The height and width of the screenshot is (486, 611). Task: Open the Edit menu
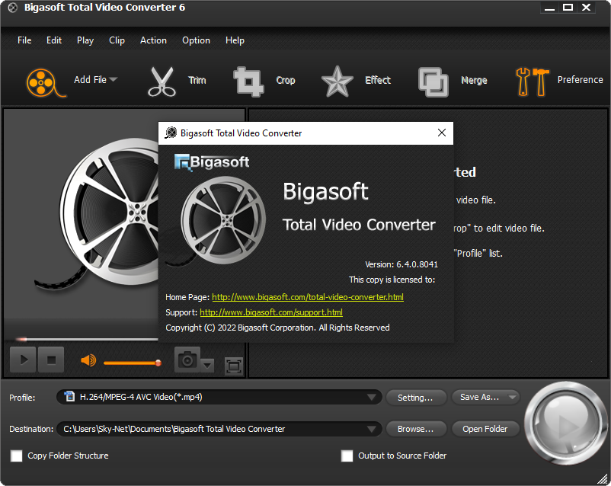54,40
